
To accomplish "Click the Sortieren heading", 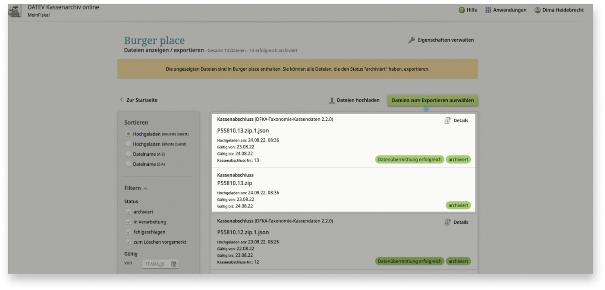I will pos(136,122).
